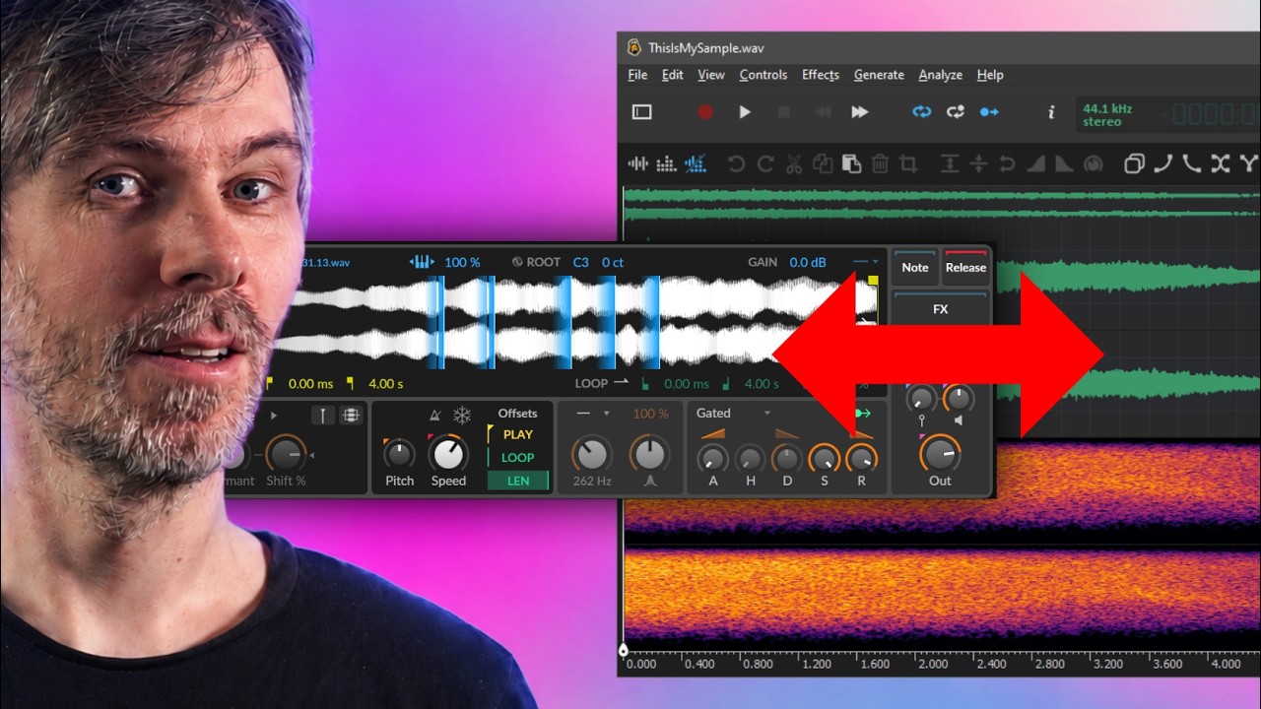Open the Edit menu
This screenshot has height=709, width=1261.
(x=673, y=75)
